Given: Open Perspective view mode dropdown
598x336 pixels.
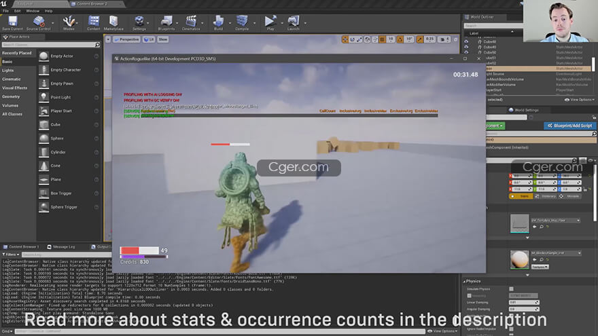Looking at the screenshot, I should (x=126, y=39).
